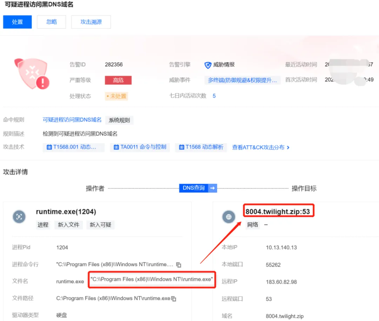
Task: Select the 新入可疑 tag under runtime.exe
Action: click(100, 225)
